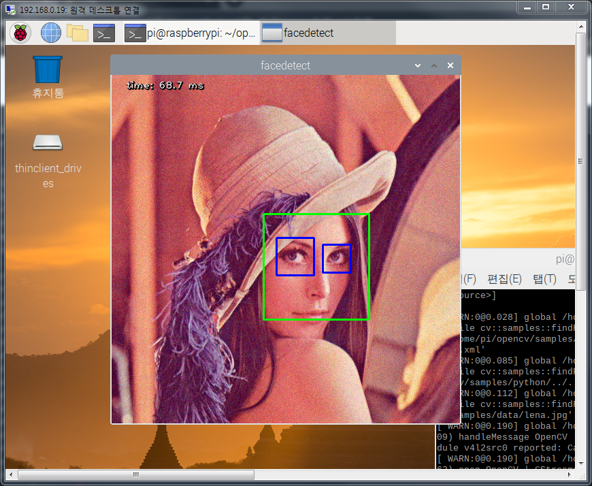The image size is (592, 486).
Task: Click 'handleMessage OpenCV' terminal line
Action: pos(502,437)
